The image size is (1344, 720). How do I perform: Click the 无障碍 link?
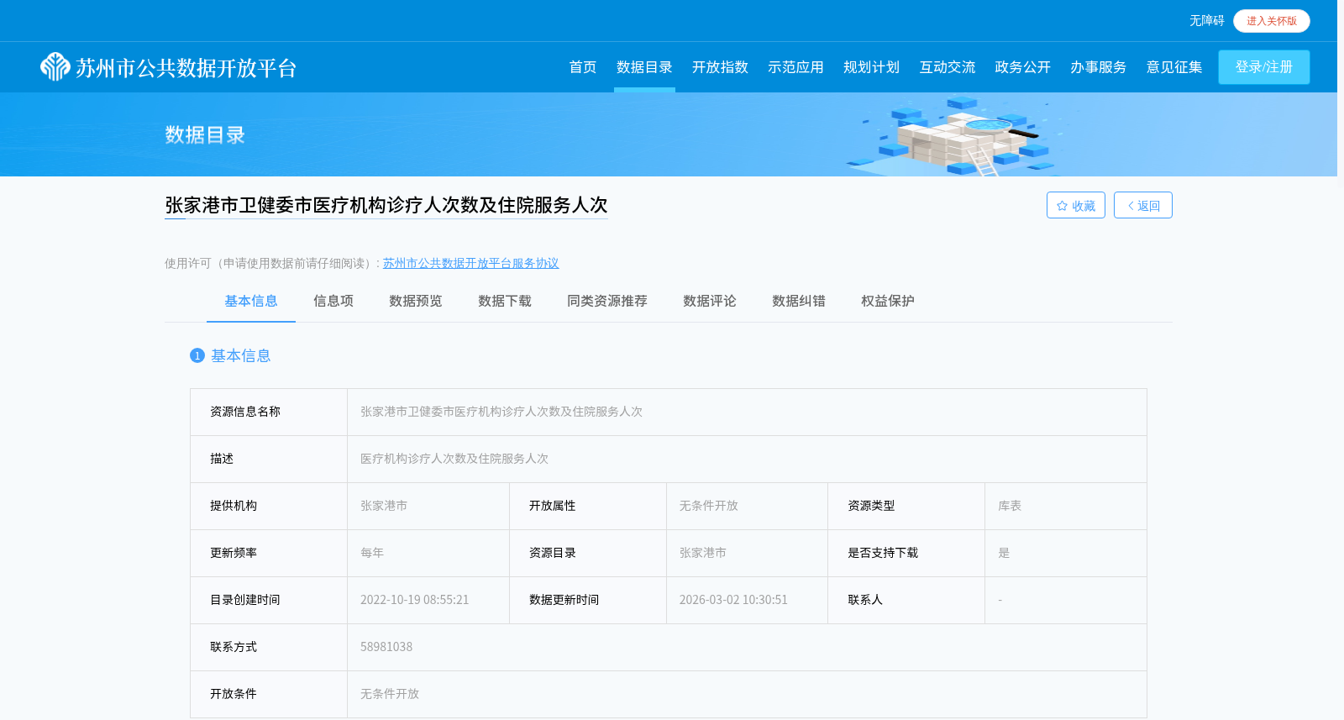tap(1206, 21)
